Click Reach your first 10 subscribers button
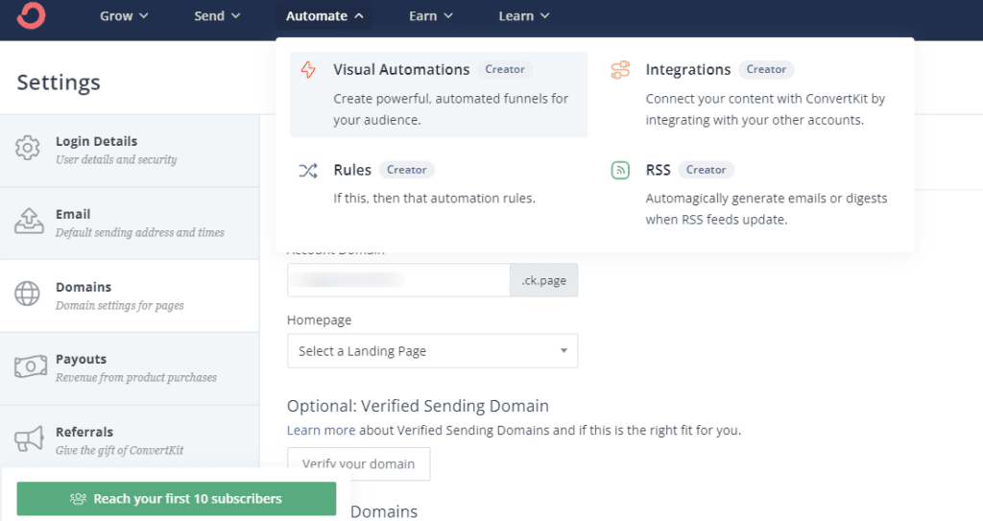Viewport: 983px width, 521px height. 177,498
